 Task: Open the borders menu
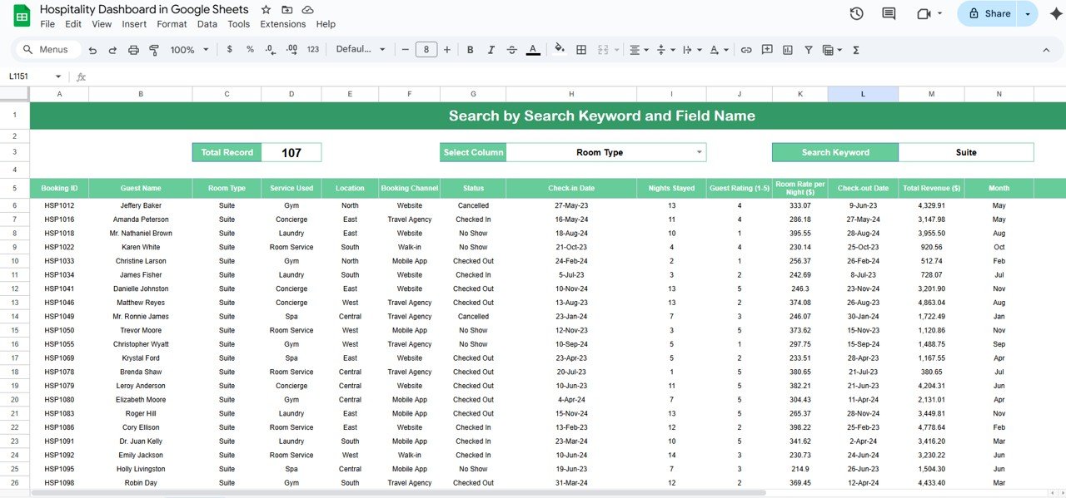pyautogui.click(x=581, y=50)
